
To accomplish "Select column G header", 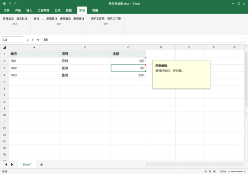I will (234, 47).
